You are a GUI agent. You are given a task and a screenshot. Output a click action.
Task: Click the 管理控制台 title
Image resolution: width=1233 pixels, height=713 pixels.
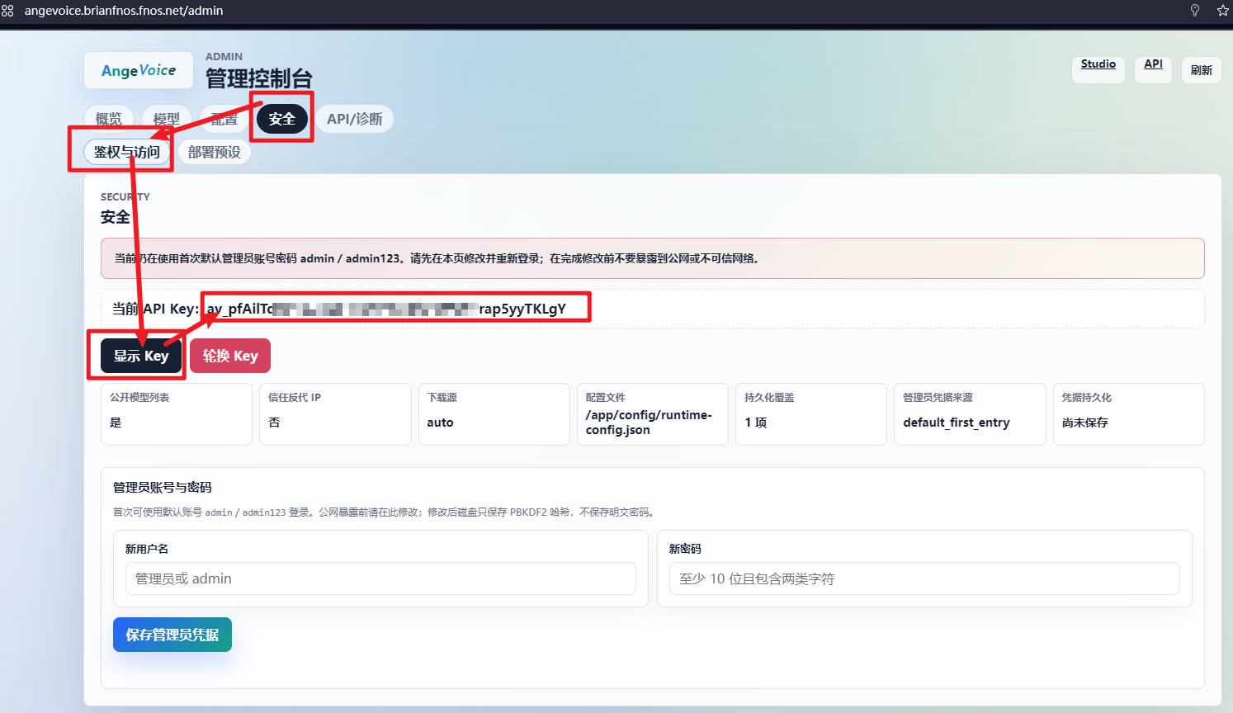pos(259,78)
